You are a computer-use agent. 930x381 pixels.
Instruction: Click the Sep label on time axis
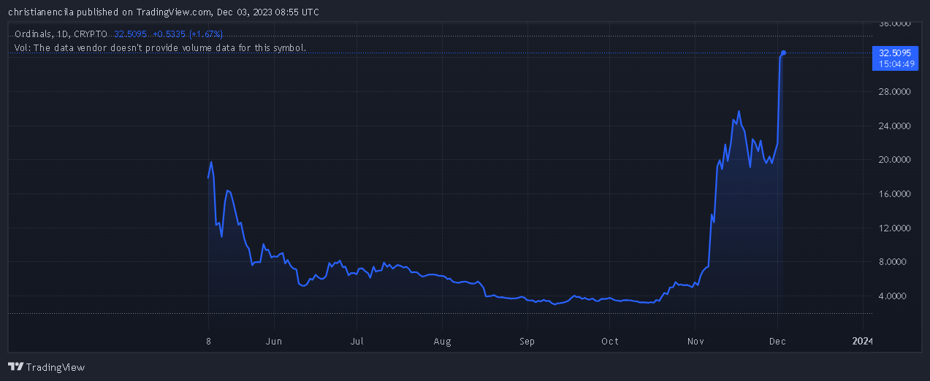(x=527, y=341)
